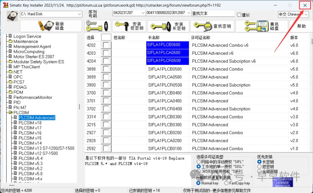Tick the checkbox for row 2592
This screenshot has height=193, width=313.
(x=106, y=148)
